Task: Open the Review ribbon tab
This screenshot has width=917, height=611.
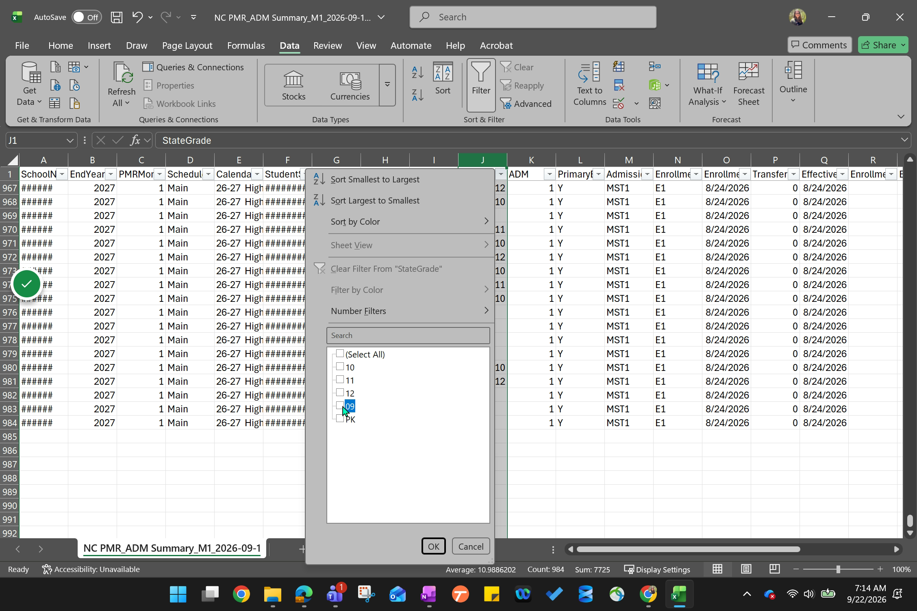Action: pyautogui.click(x=328, y=45)
